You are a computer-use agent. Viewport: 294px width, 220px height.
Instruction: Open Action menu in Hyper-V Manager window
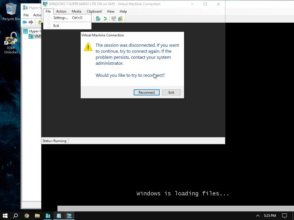click(x=37, y=15)
